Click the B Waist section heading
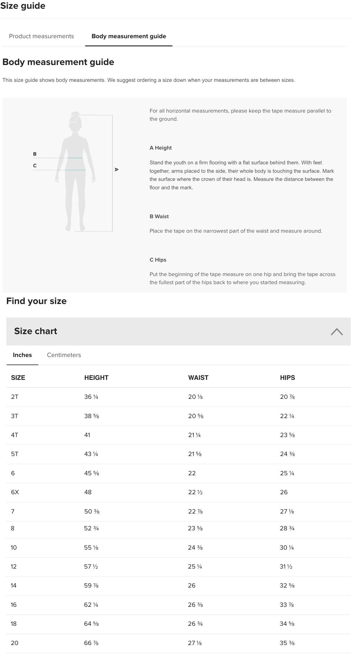Image resolution: width=351 pixels, height=658 pixels. click(x=159, y=216)
